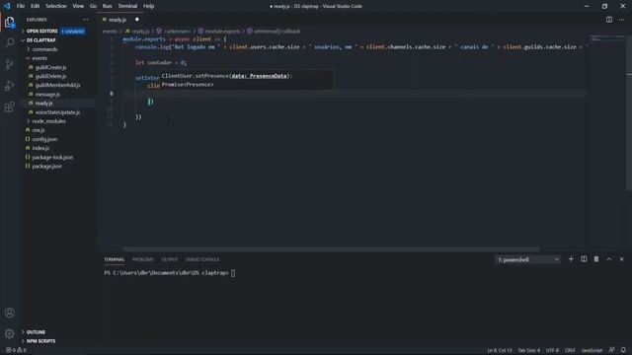Screen dimensions: 632x355
Task: Click the editor horizontal scrollbar
Action: pos(332,249)
